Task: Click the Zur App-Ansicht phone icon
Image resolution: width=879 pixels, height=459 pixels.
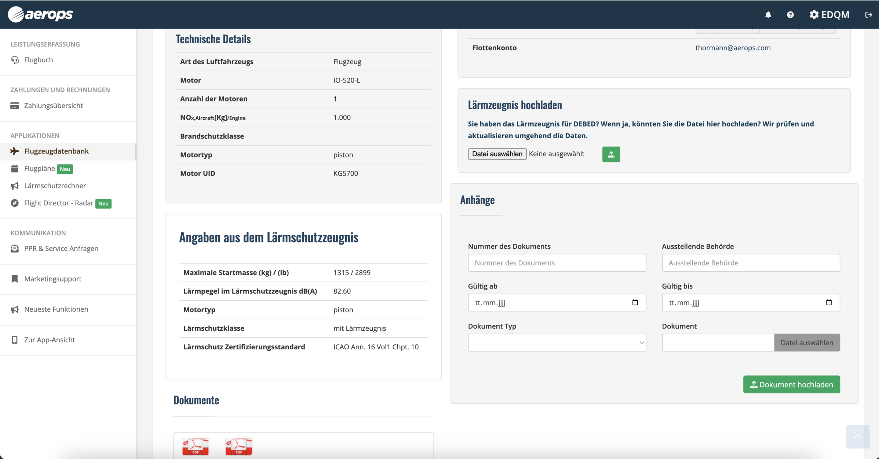Action: pyautogui.click(x=15, y=340)
